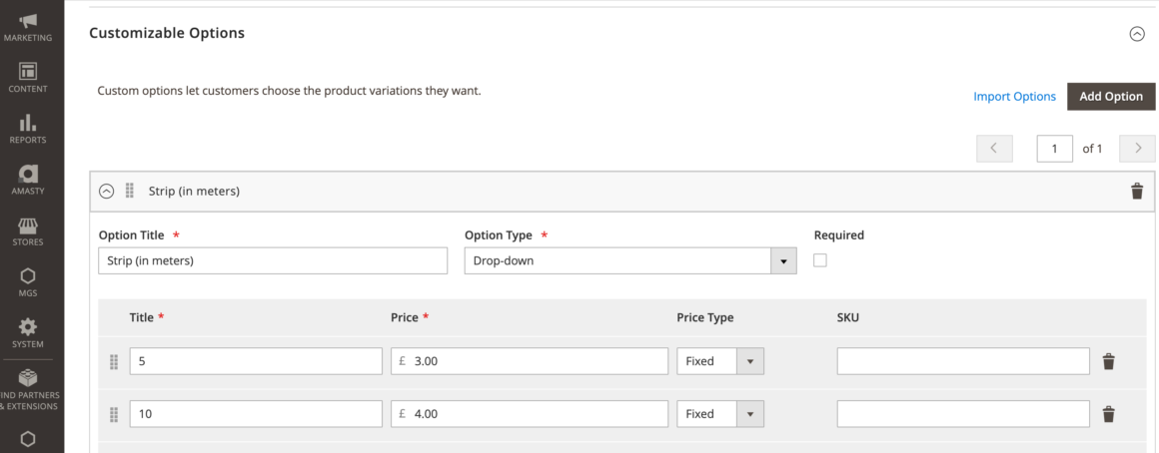This screenshot has height=453, width=1159.
Task: Open Find Partners & Extensions
Action: pos(28,389)
